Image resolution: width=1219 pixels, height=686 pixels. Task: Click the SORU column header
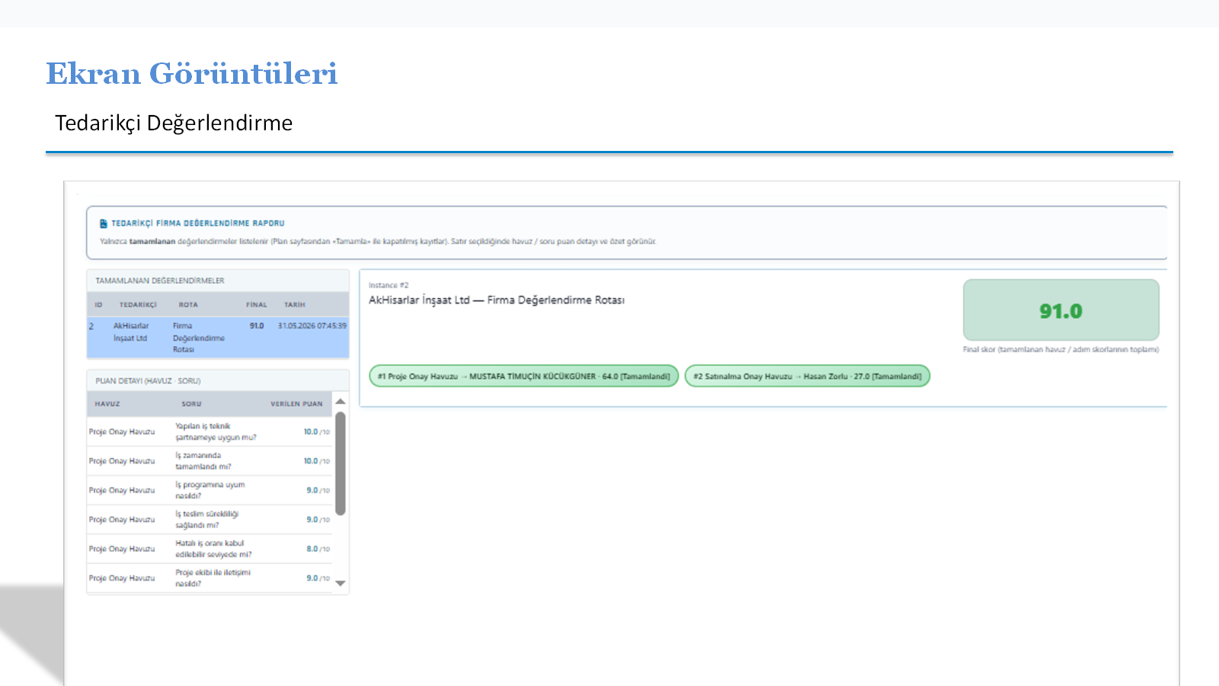(x=191, y=404)
